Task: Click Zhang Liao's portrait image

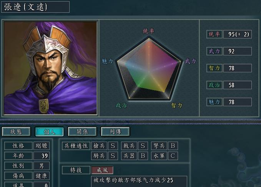Action: click(x=50, y=68)
